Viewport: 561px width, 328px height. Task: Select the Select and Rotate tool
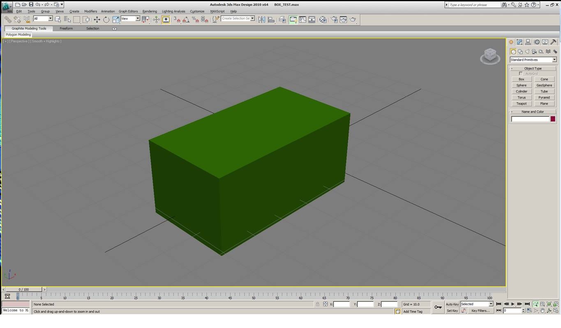[106, 19]
